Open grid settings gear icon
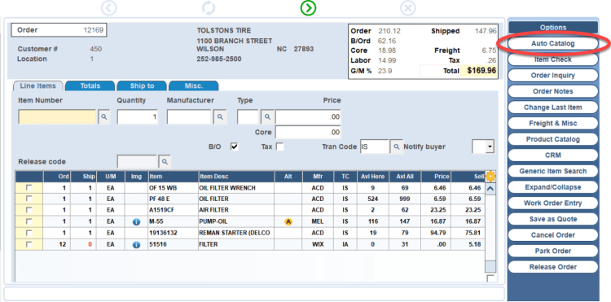 pos(490,177)
